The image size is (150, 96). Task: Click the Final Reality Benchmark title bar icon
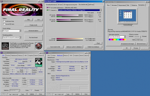tap(1, 1)
